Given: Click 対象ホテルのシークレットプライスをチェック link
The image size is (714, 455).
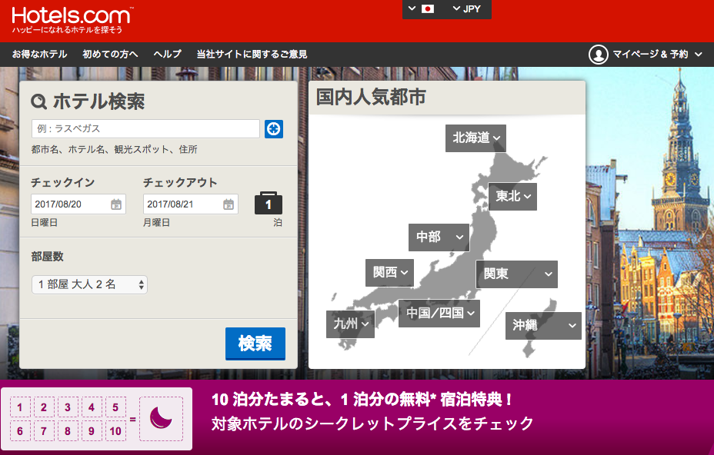Looking at the screenshot, I should tap(372, 424).
